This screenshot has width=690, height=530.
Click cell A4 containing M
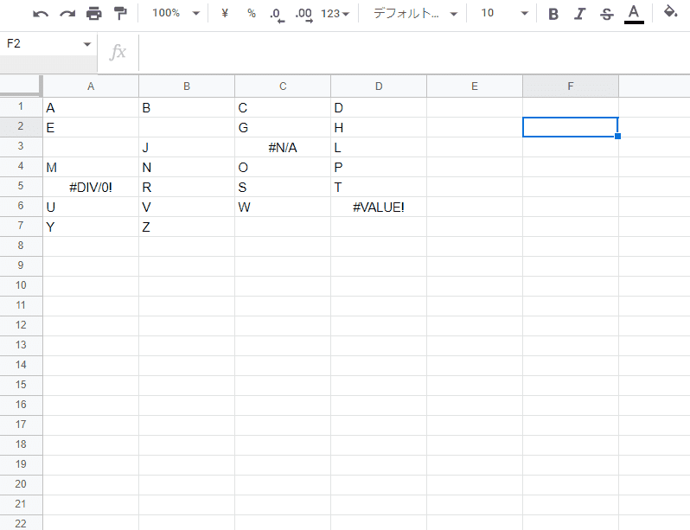click(x=91, y=167)
